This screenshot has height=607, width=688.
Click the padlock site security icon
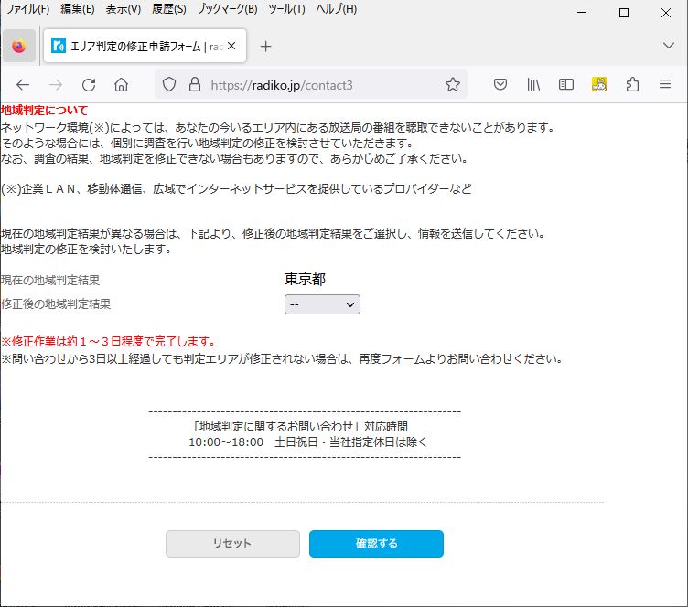193,85
